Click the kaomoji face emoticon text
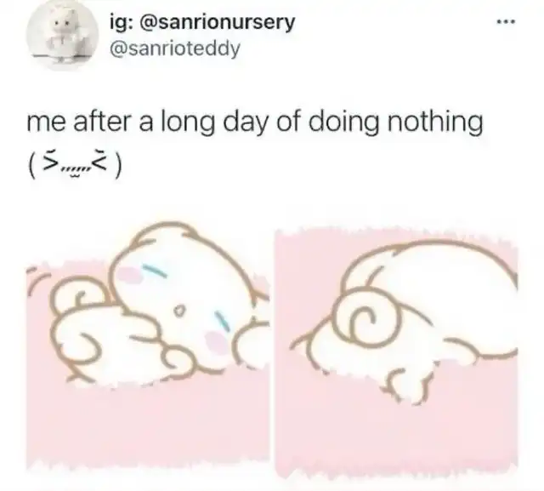Screen dimensions: 544x491 click(x=75, y=168)
